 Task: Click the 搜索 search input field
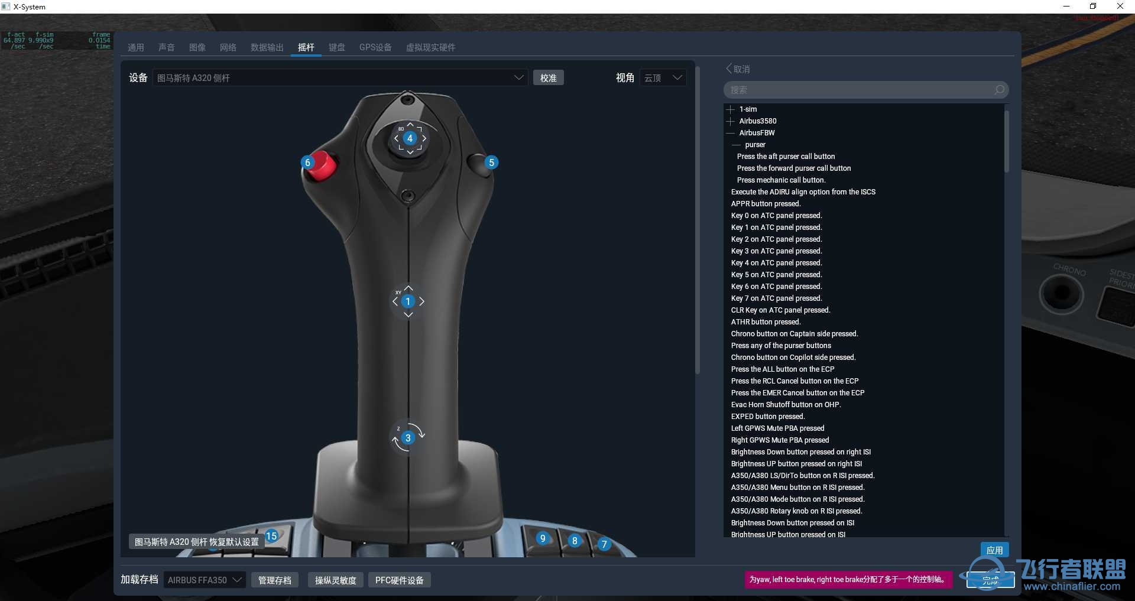866,90
